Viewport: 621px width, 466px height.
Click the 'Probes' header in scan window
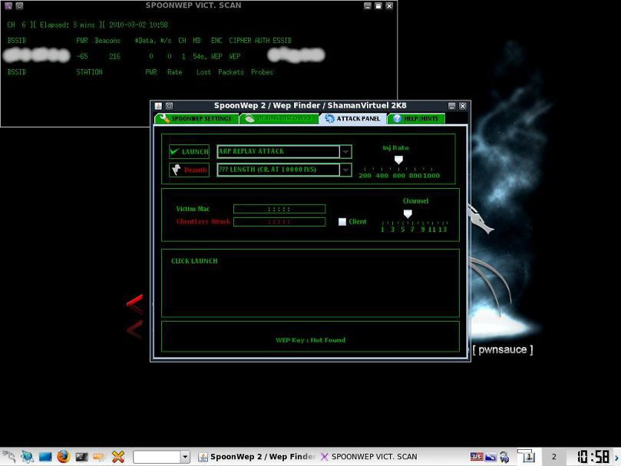click(262, 72)
